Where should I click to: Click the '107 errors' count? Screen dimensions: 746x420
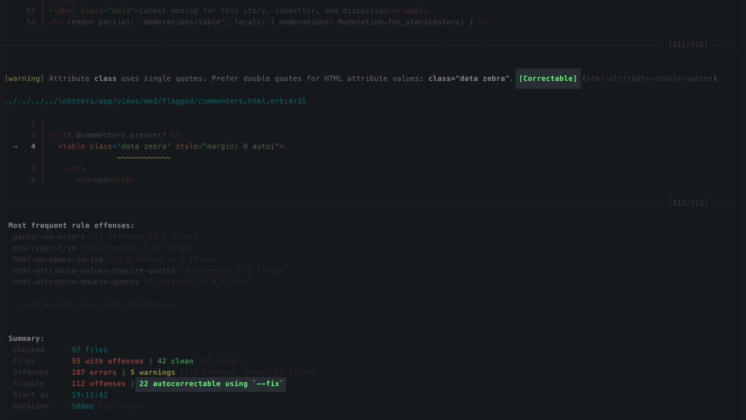point(94,373)
